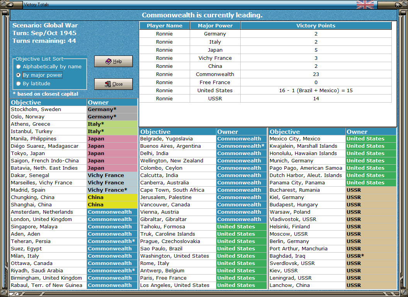
Task: Click the United States victory points formula
Action: click(316, 90)
